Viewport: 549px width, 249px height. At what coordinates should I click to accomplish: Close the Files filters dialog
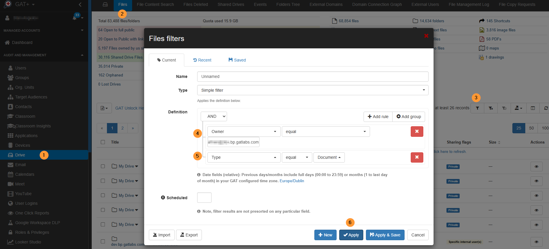click(426, 36)
